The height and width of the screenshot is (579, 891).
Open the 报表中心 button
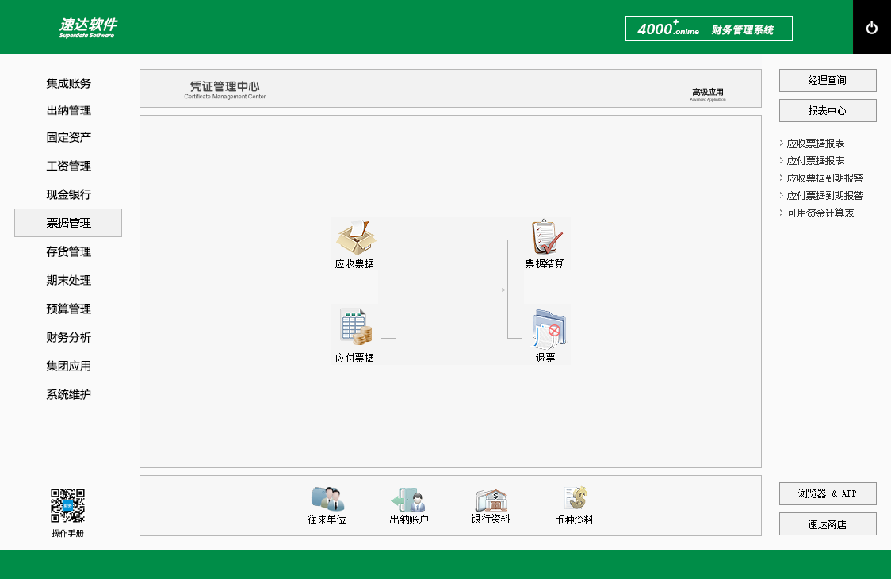coord(828,110)
